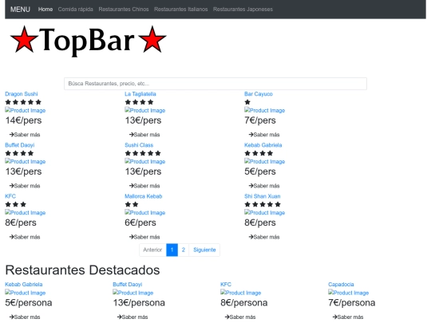
Task: Go to page 2 in pagination
Action: click(184, 250)
